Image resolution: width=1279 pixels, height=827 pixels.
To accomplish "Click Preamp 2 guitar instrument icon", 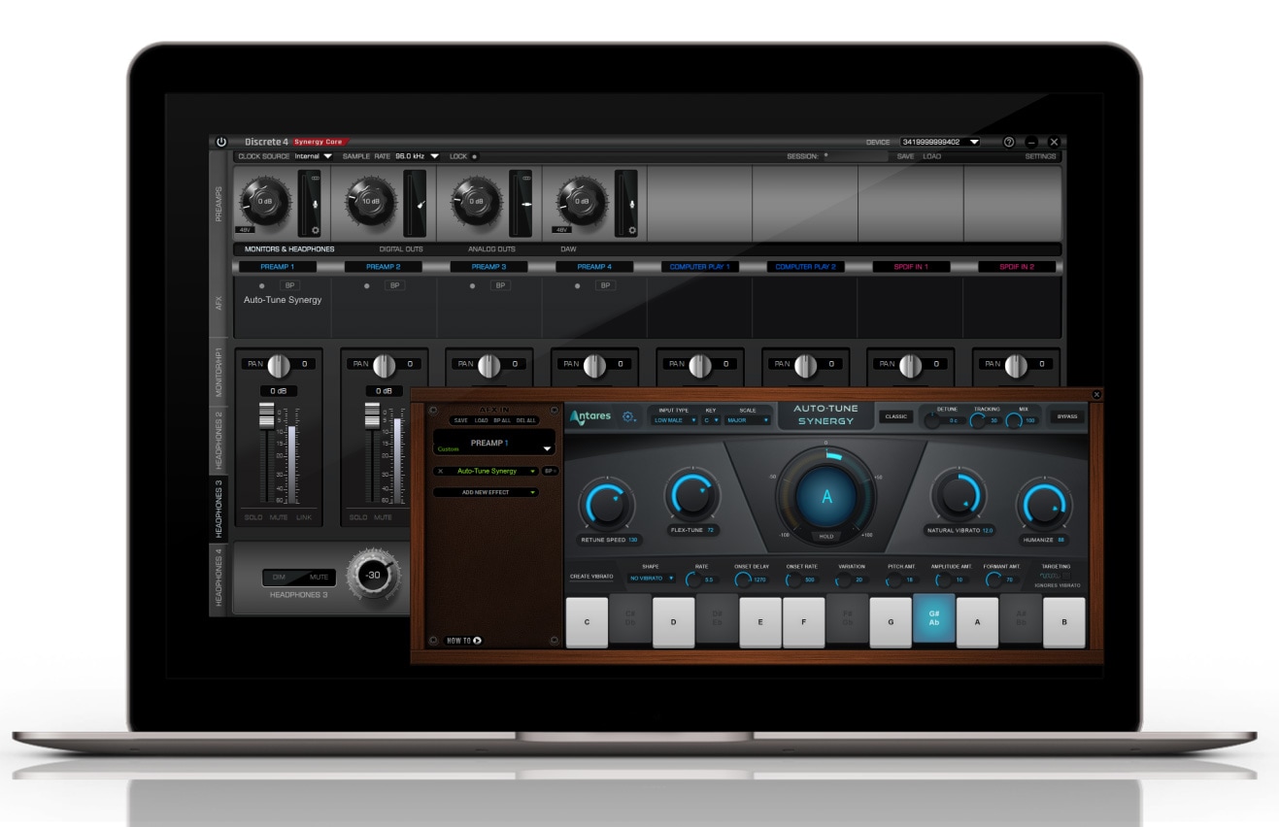I will pos(421,205).
